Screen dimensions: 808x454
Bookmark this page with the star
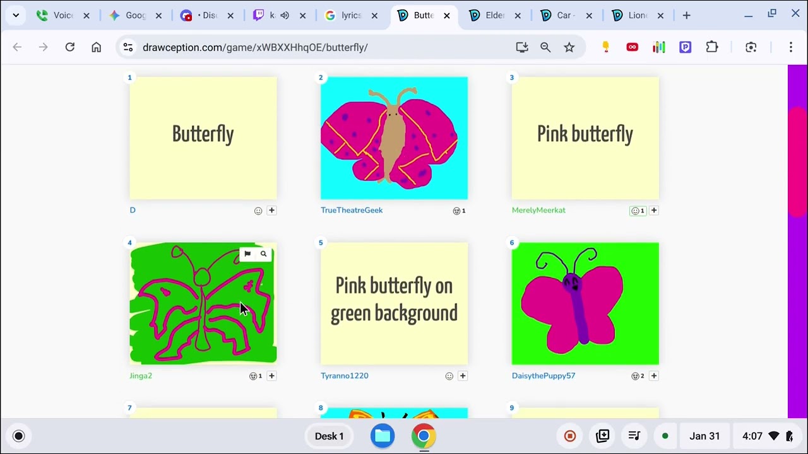(x=569, y=47)
